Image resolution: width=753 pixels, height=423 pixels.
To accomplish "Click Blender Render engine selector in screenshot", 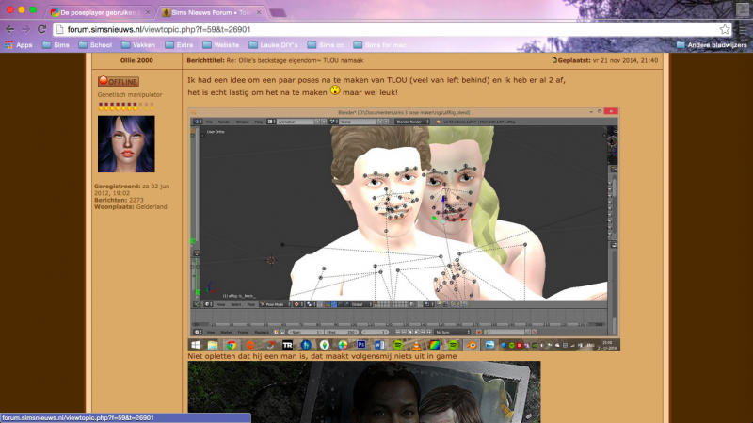I will coord(412,122).
